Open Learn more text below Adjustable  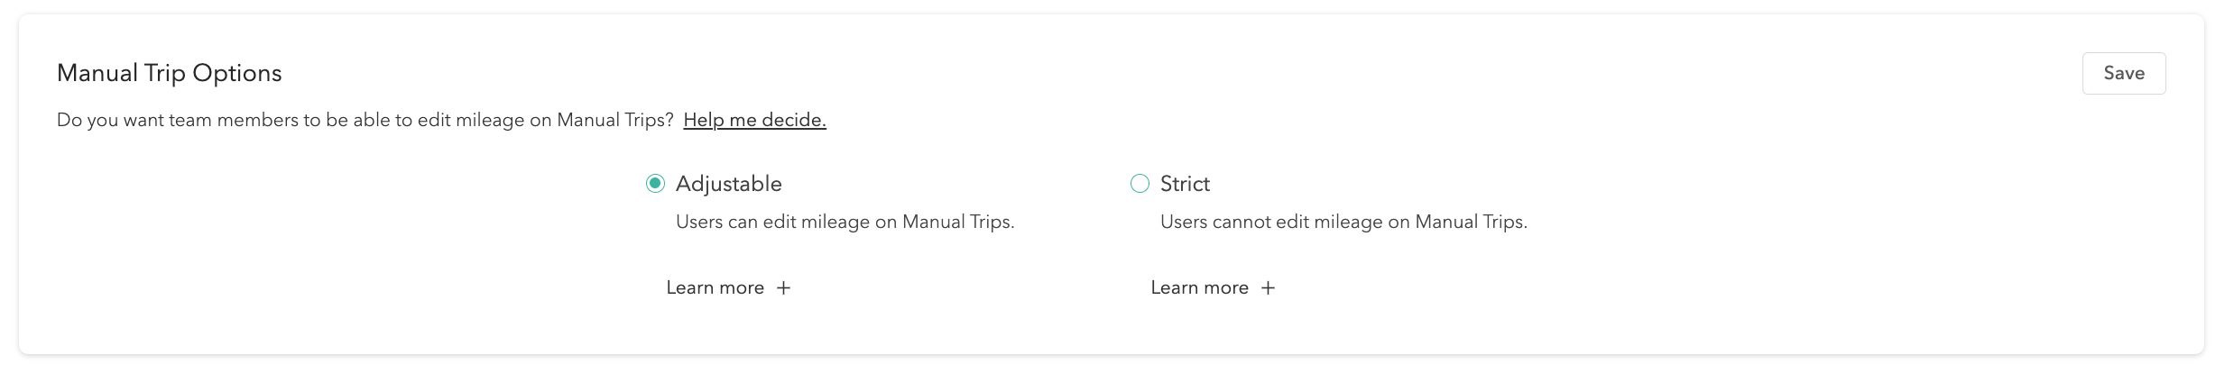pyautogui.click(x=715, y=288)
